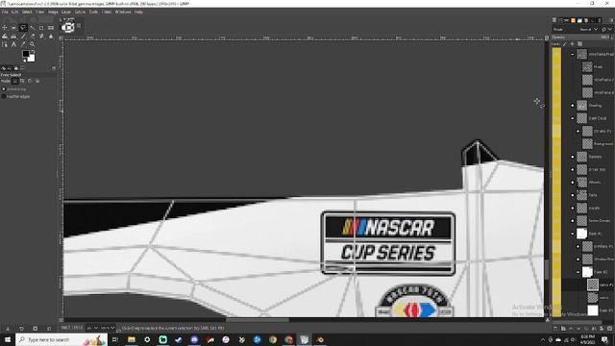The width and height of the screenshot is (615, 346).
Task: Set selection mode to Replace
Action: pyautogui.click(x=15, y=81)
